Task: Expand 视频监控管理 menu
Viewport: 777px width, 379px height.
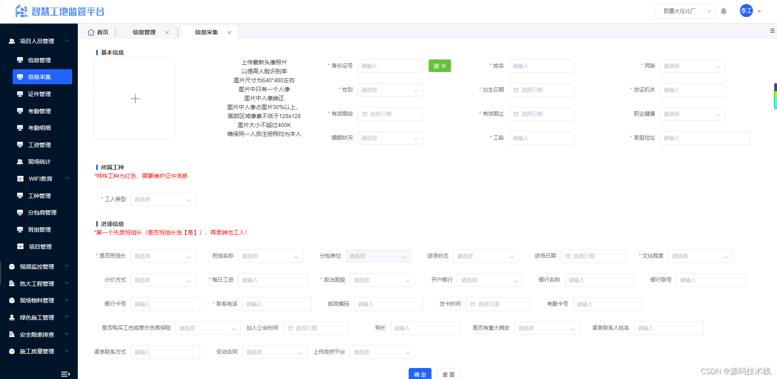Action: point(39,267)
